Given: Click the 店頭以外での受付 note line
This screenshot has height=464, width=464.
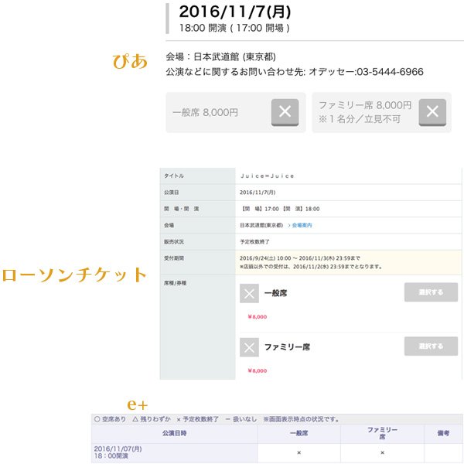Looking at the screenshot, I should tap(311, 267).
